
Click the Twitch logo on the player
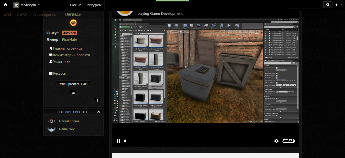coord(288,141)
